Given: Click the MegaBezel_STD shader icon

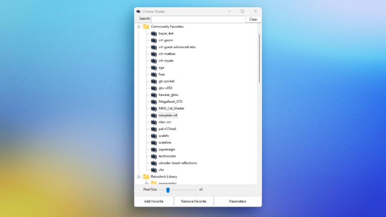Looking at the screenshot, I should [154, 102].
